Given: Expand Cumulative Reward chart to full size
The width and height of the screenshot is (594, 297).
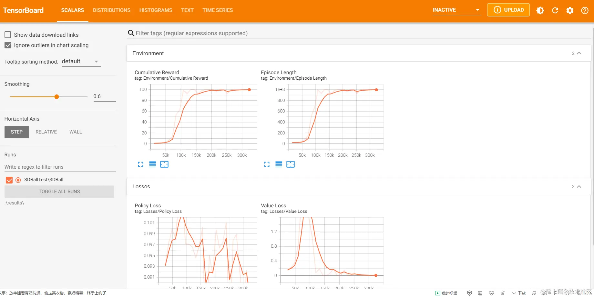Looking at the screenshot, I should tap(140, 164).
